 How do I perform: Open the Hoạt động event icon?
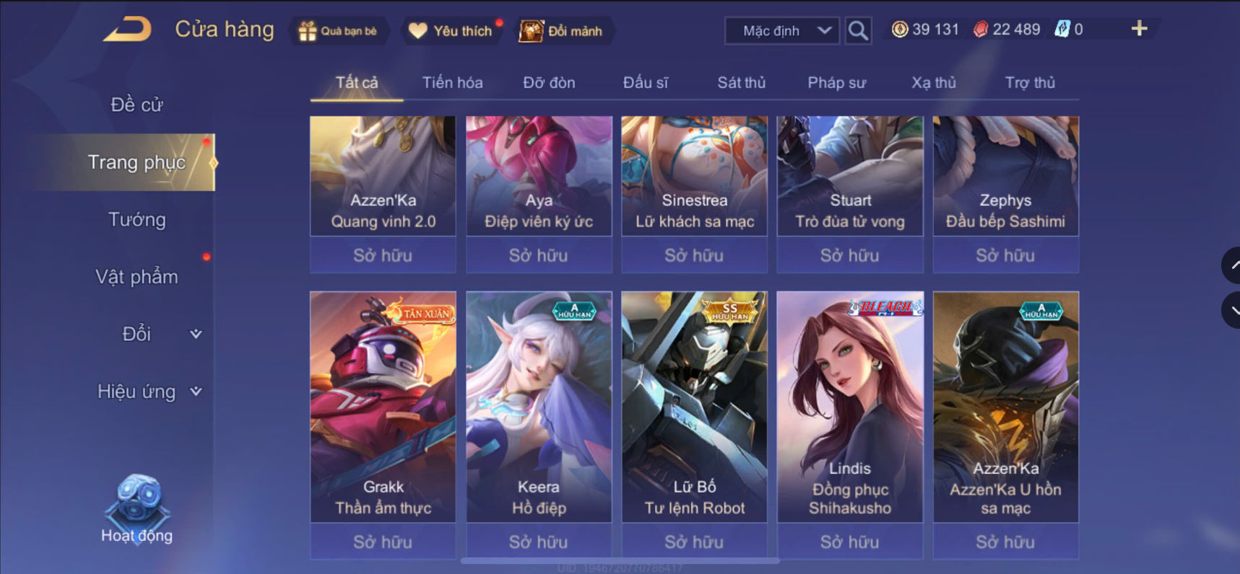click(x=137, y=508)
